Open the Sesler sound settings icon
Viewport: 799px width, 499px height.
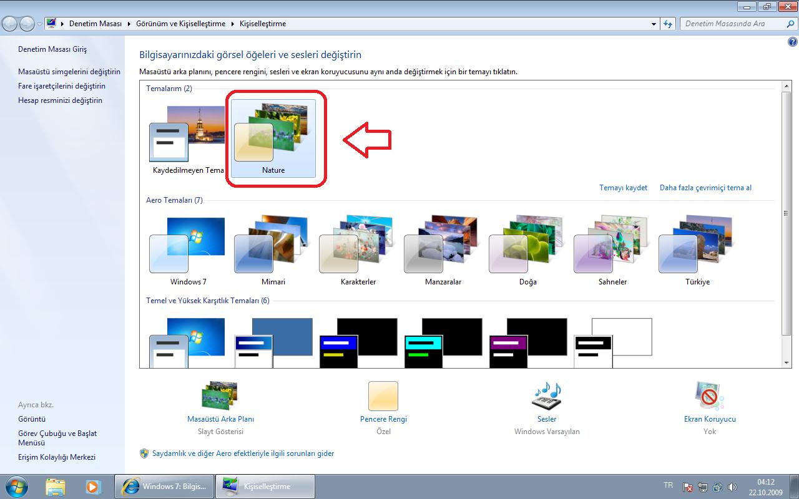coord(547,395)
